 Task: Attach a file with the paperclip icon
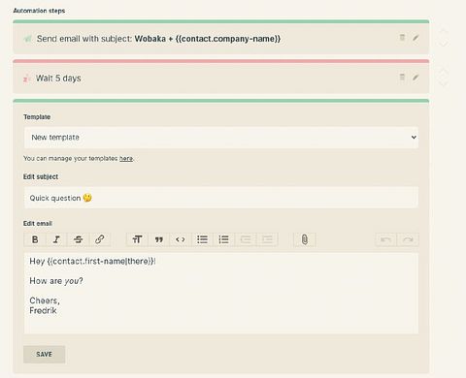[305, 239]
